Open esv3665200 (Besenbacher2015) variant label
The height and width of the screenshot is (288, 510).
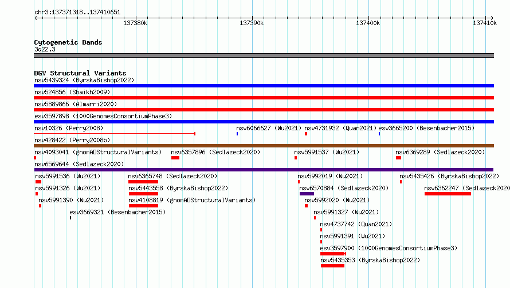426,128
